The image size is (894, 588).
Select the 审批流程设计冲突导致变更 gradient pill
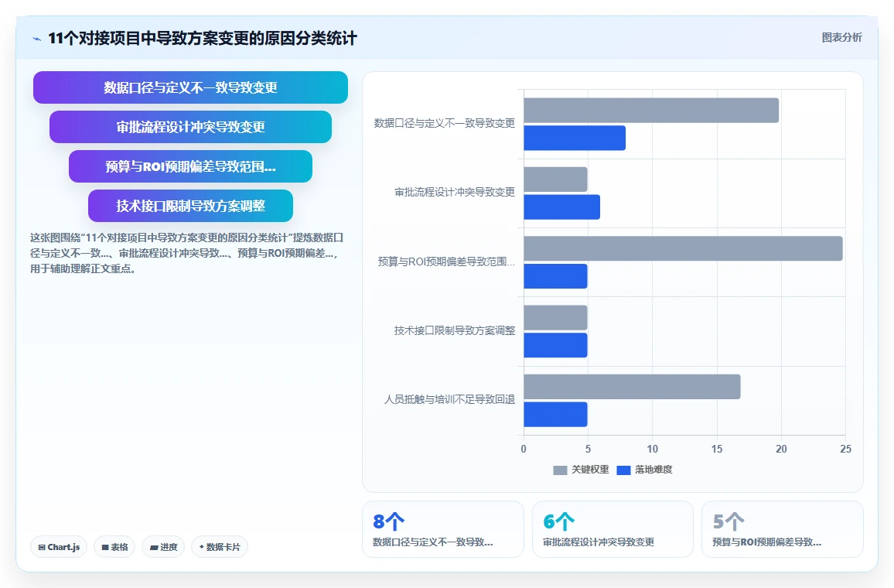pyautogui.click(x=190, y=127)
